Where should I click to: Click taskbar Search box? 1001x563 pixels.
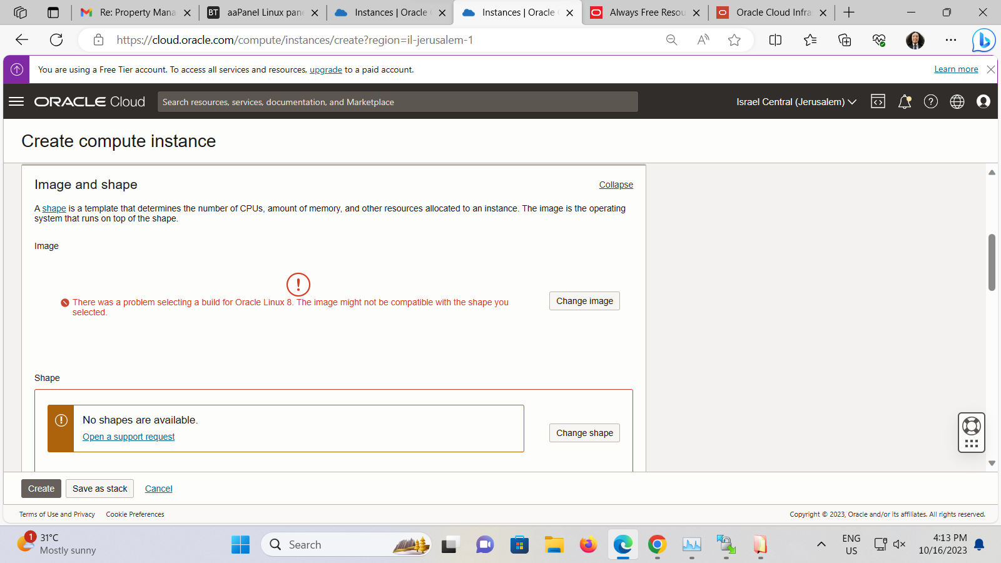(x=346, y=544)
